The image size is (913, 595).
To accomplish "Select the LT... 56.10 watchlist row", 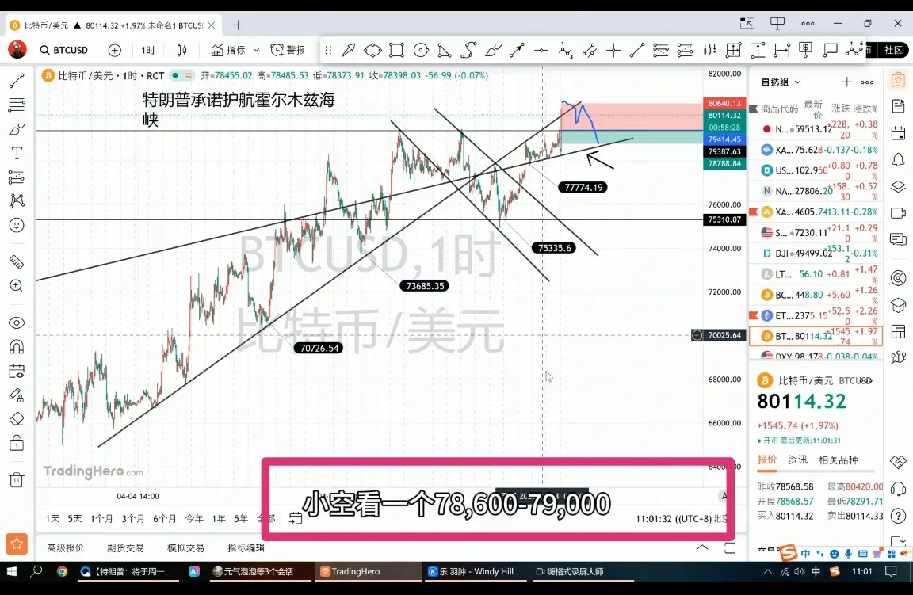I will click(816, 274).
